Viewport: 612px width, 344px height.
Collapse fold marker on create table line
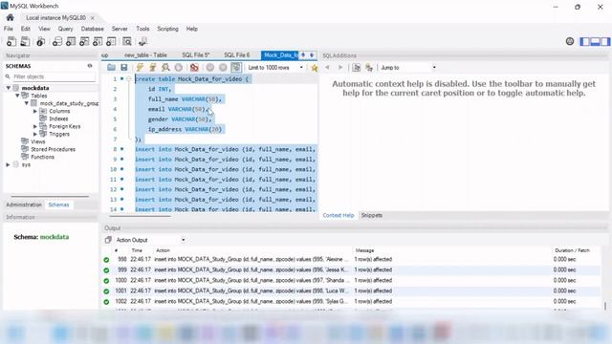pos(128,78)
